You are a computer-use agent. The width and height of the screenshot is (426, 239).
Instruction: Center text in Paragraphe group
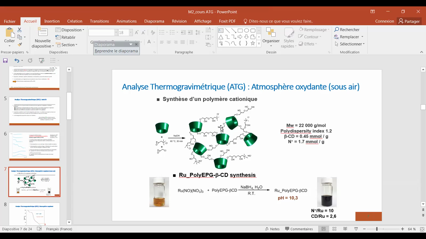click(x=169, y=42)
